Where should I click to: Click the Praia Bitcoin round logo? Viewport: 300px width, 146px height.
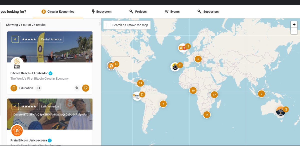(x=17, y=131)
